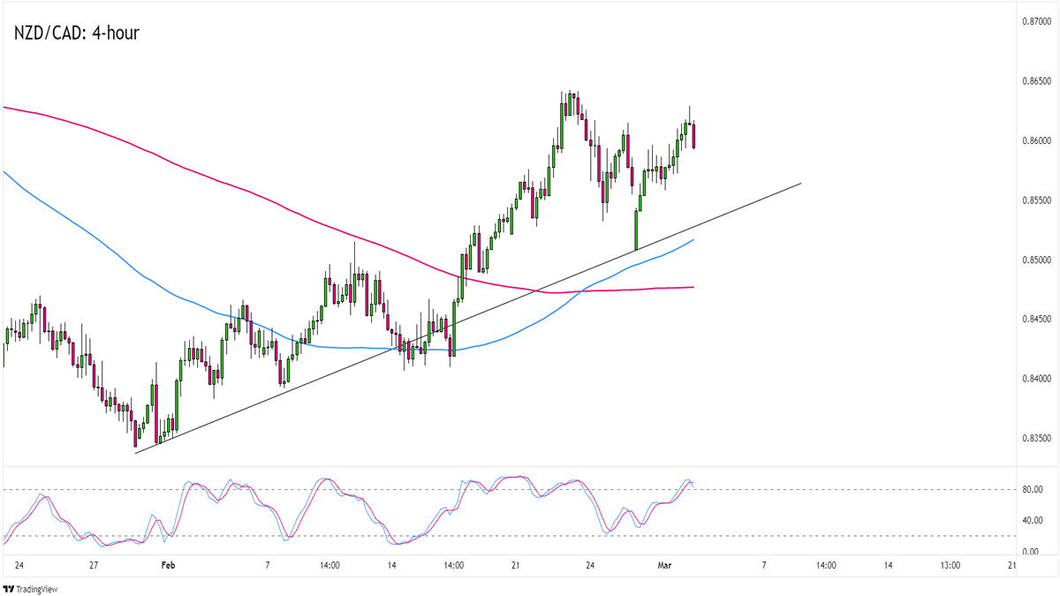Click the 27 date label on time axis
Image resolution: width=1060 pixels, height=596 pixels.
(95, 565)
